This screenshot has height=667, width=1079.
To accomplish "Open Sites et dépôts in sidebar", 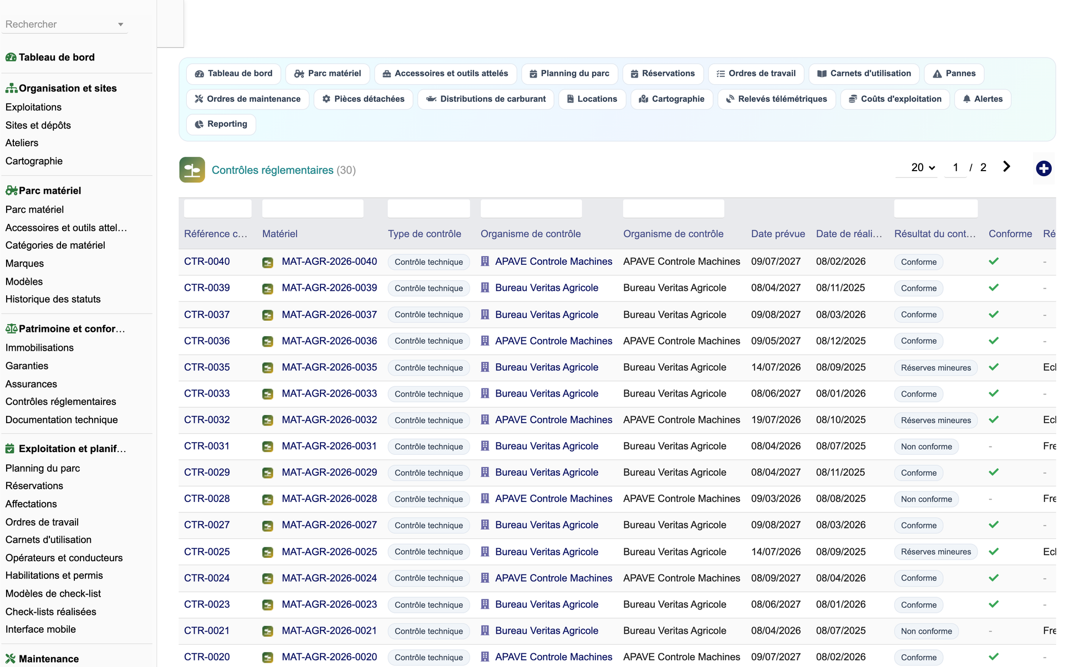I will (x=38, y=125).
